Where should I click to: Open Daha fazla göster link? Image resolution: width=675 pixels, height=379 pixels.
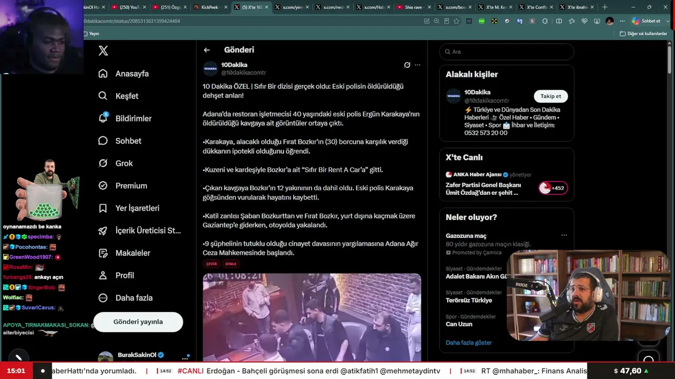pyautogui.click(x=469, y=343)
